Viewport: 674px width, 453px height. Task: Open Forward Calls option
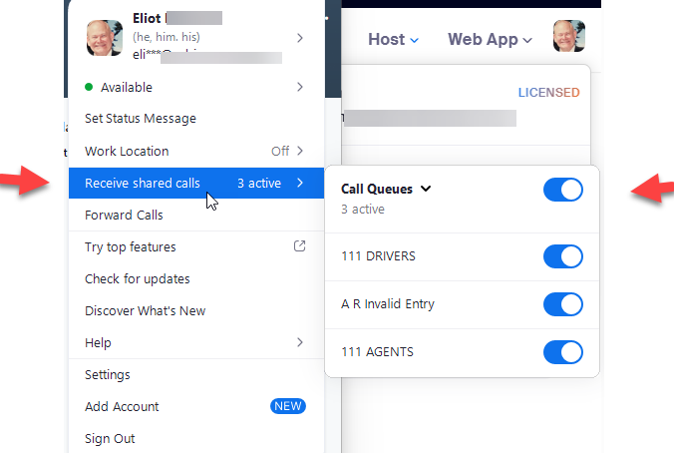(x=124, y=215)
